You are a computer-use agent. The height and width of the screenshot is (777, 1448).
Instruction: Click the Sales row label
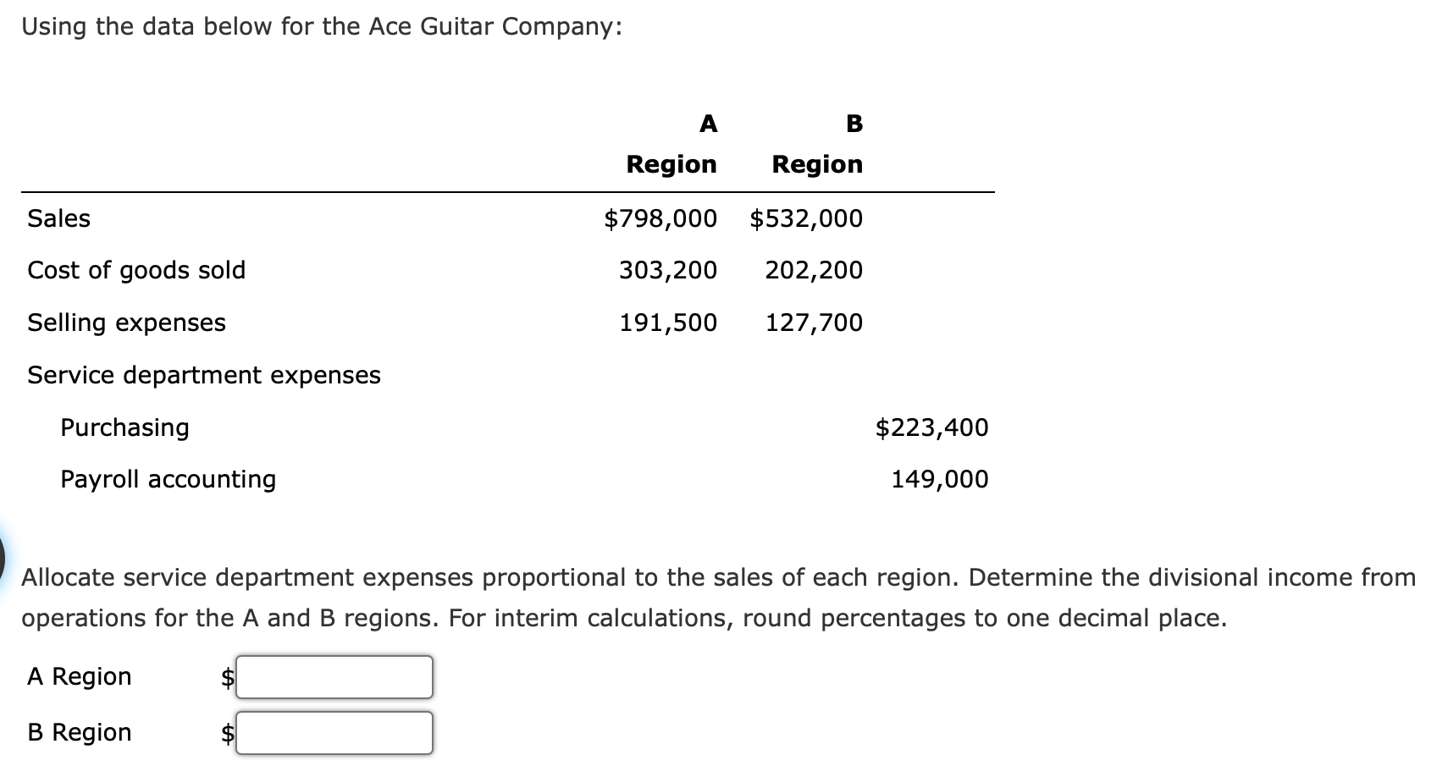click(58, 218)
